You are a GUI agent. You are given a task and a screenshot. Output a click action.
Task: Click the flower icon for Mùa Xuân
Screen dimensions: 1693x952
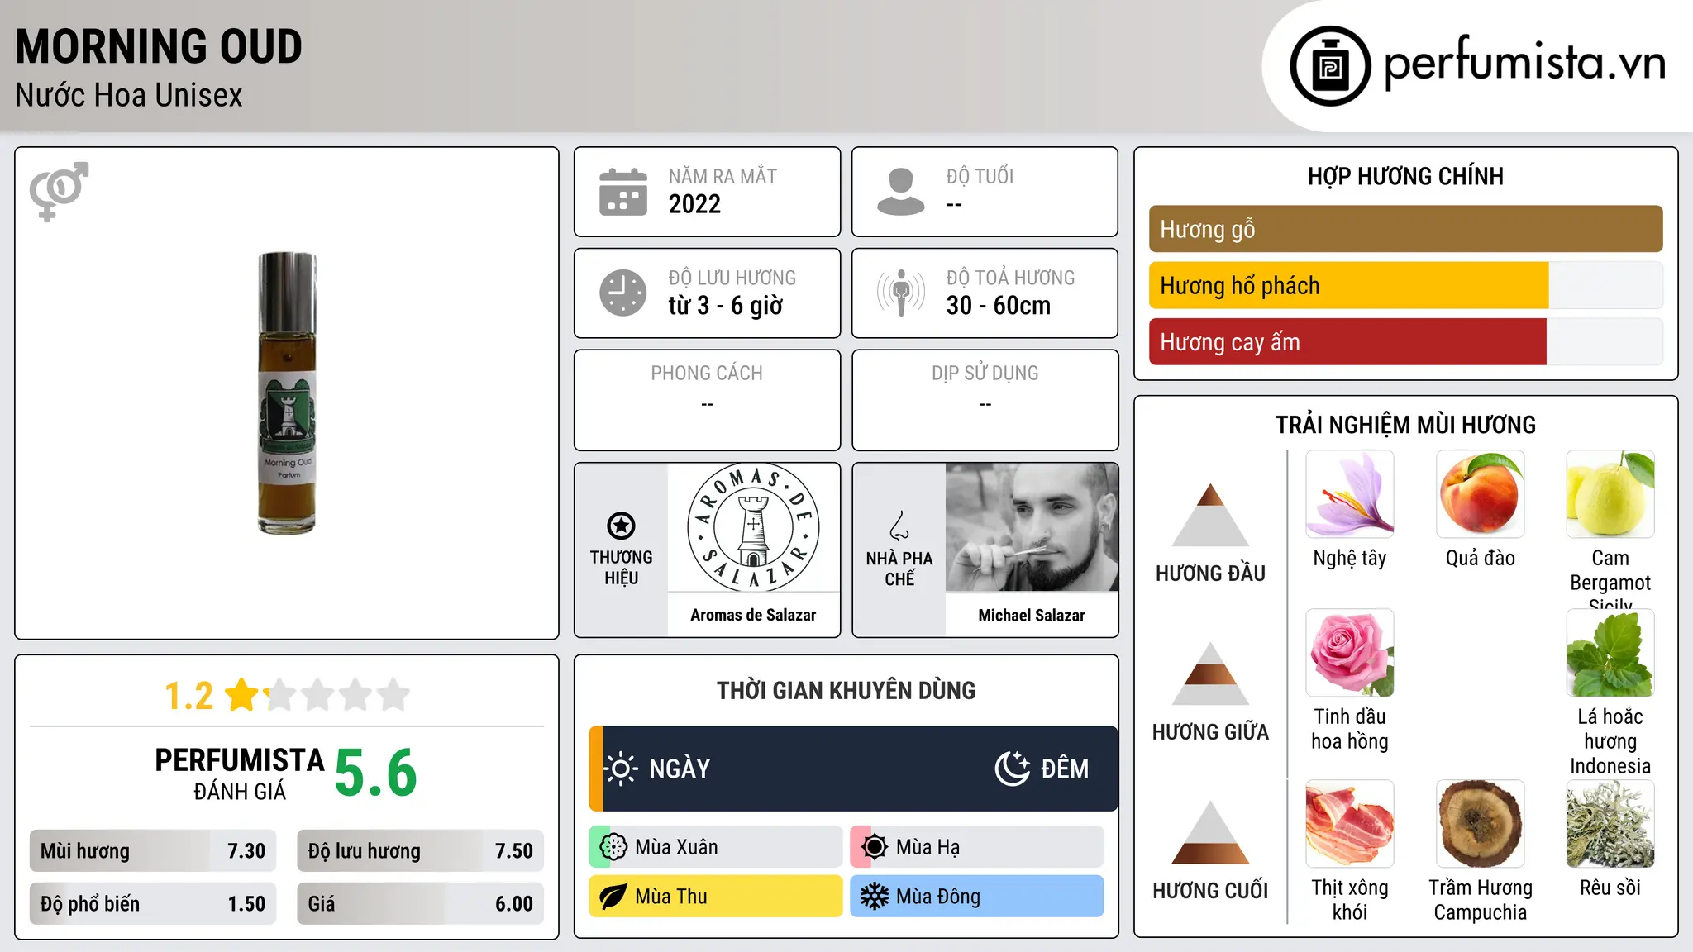coord(613,847)
